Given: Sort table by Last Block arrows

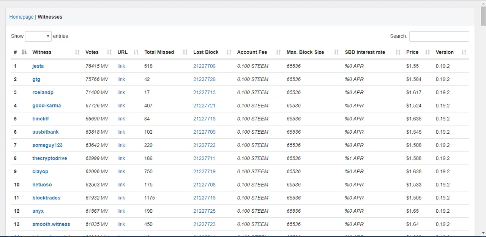Looking at the screenshot, I should [229, 52].
